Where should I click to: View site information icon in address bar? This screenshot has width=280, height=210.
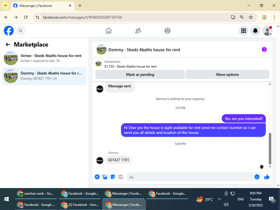[x=38, y=17]
